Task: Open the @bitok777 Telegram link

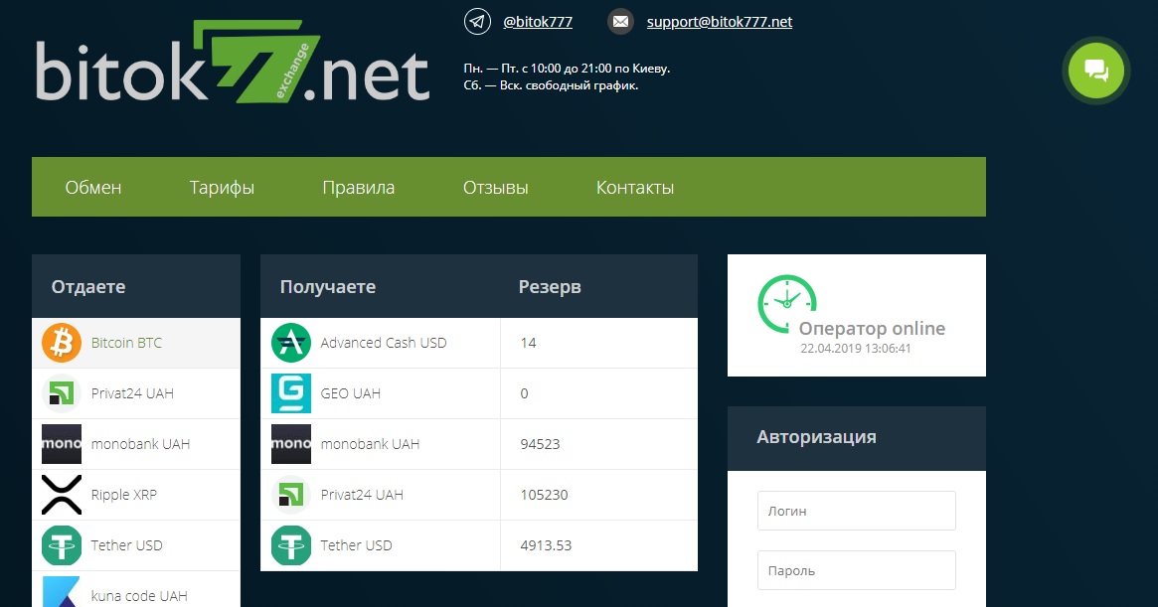Action: pos(538,22)
